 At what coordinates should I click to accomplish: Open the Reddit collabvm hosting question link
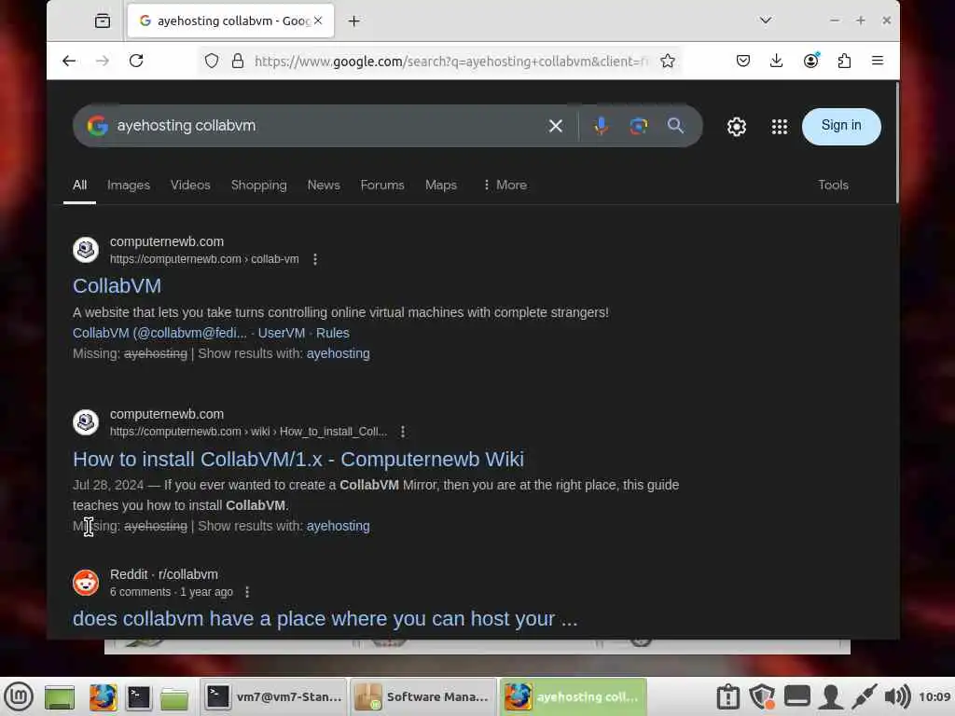pyautogui.click(x=325, y=619)
